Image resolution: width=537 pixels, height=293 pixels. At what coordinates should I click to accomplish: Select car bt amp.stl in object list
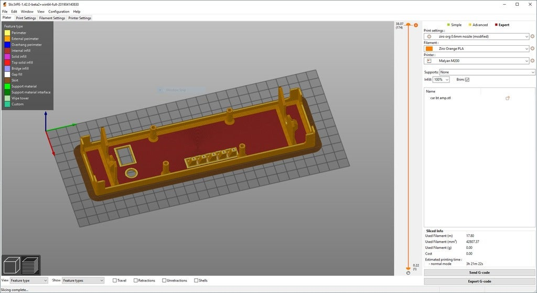441,98
